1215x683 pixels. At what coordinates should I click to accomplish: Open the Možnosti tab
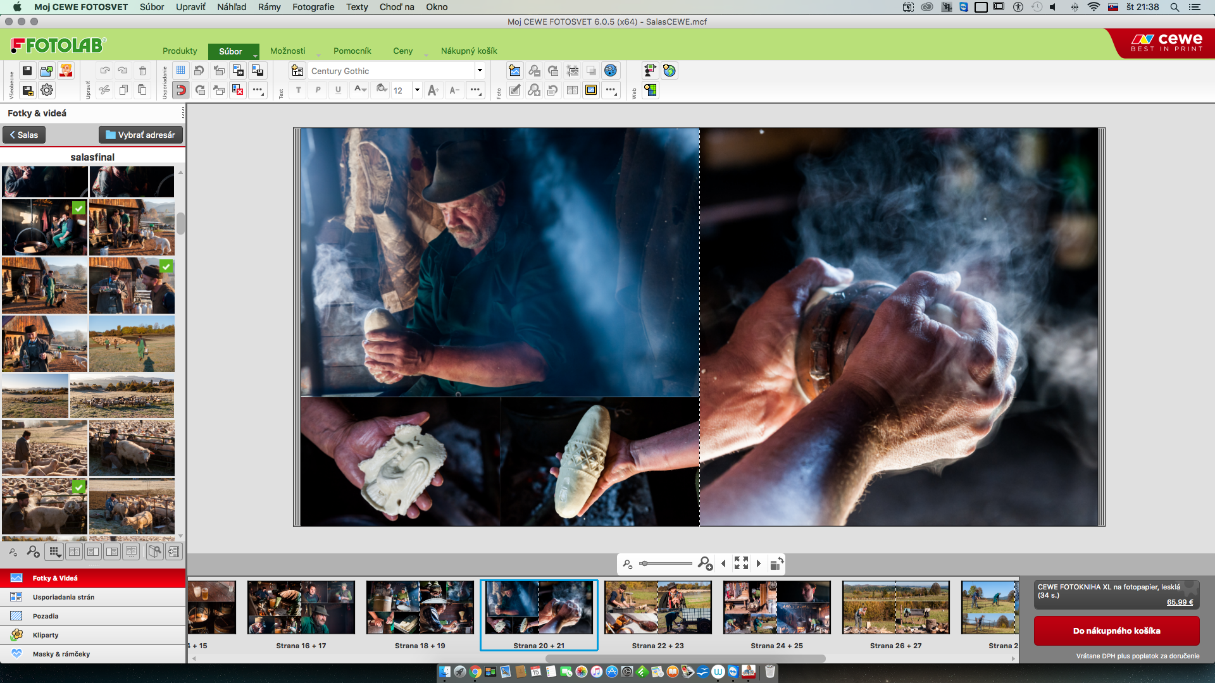pos(287,51)
